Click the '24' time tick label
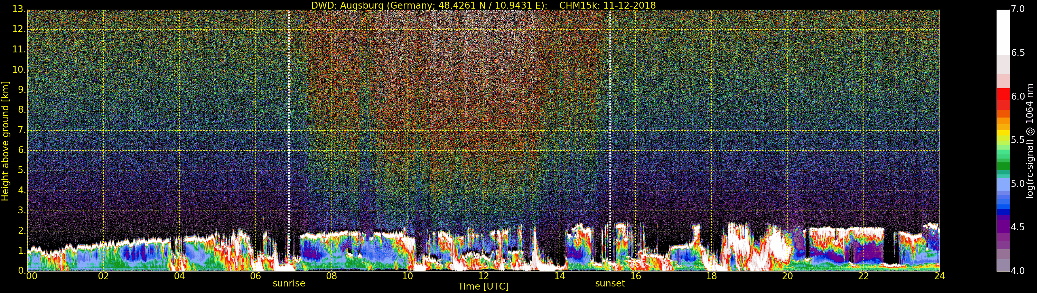1037x293 pixels. pos(940,276)
